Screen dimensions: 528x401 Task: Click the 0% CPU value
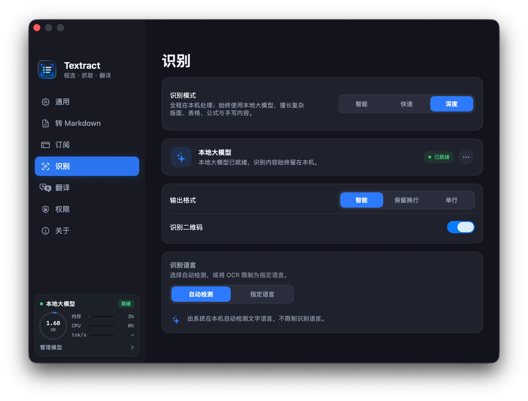(131, 326)
